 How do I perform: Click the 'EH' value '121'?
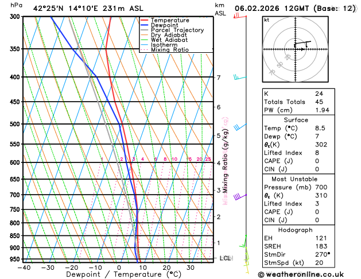coord(321,238)
